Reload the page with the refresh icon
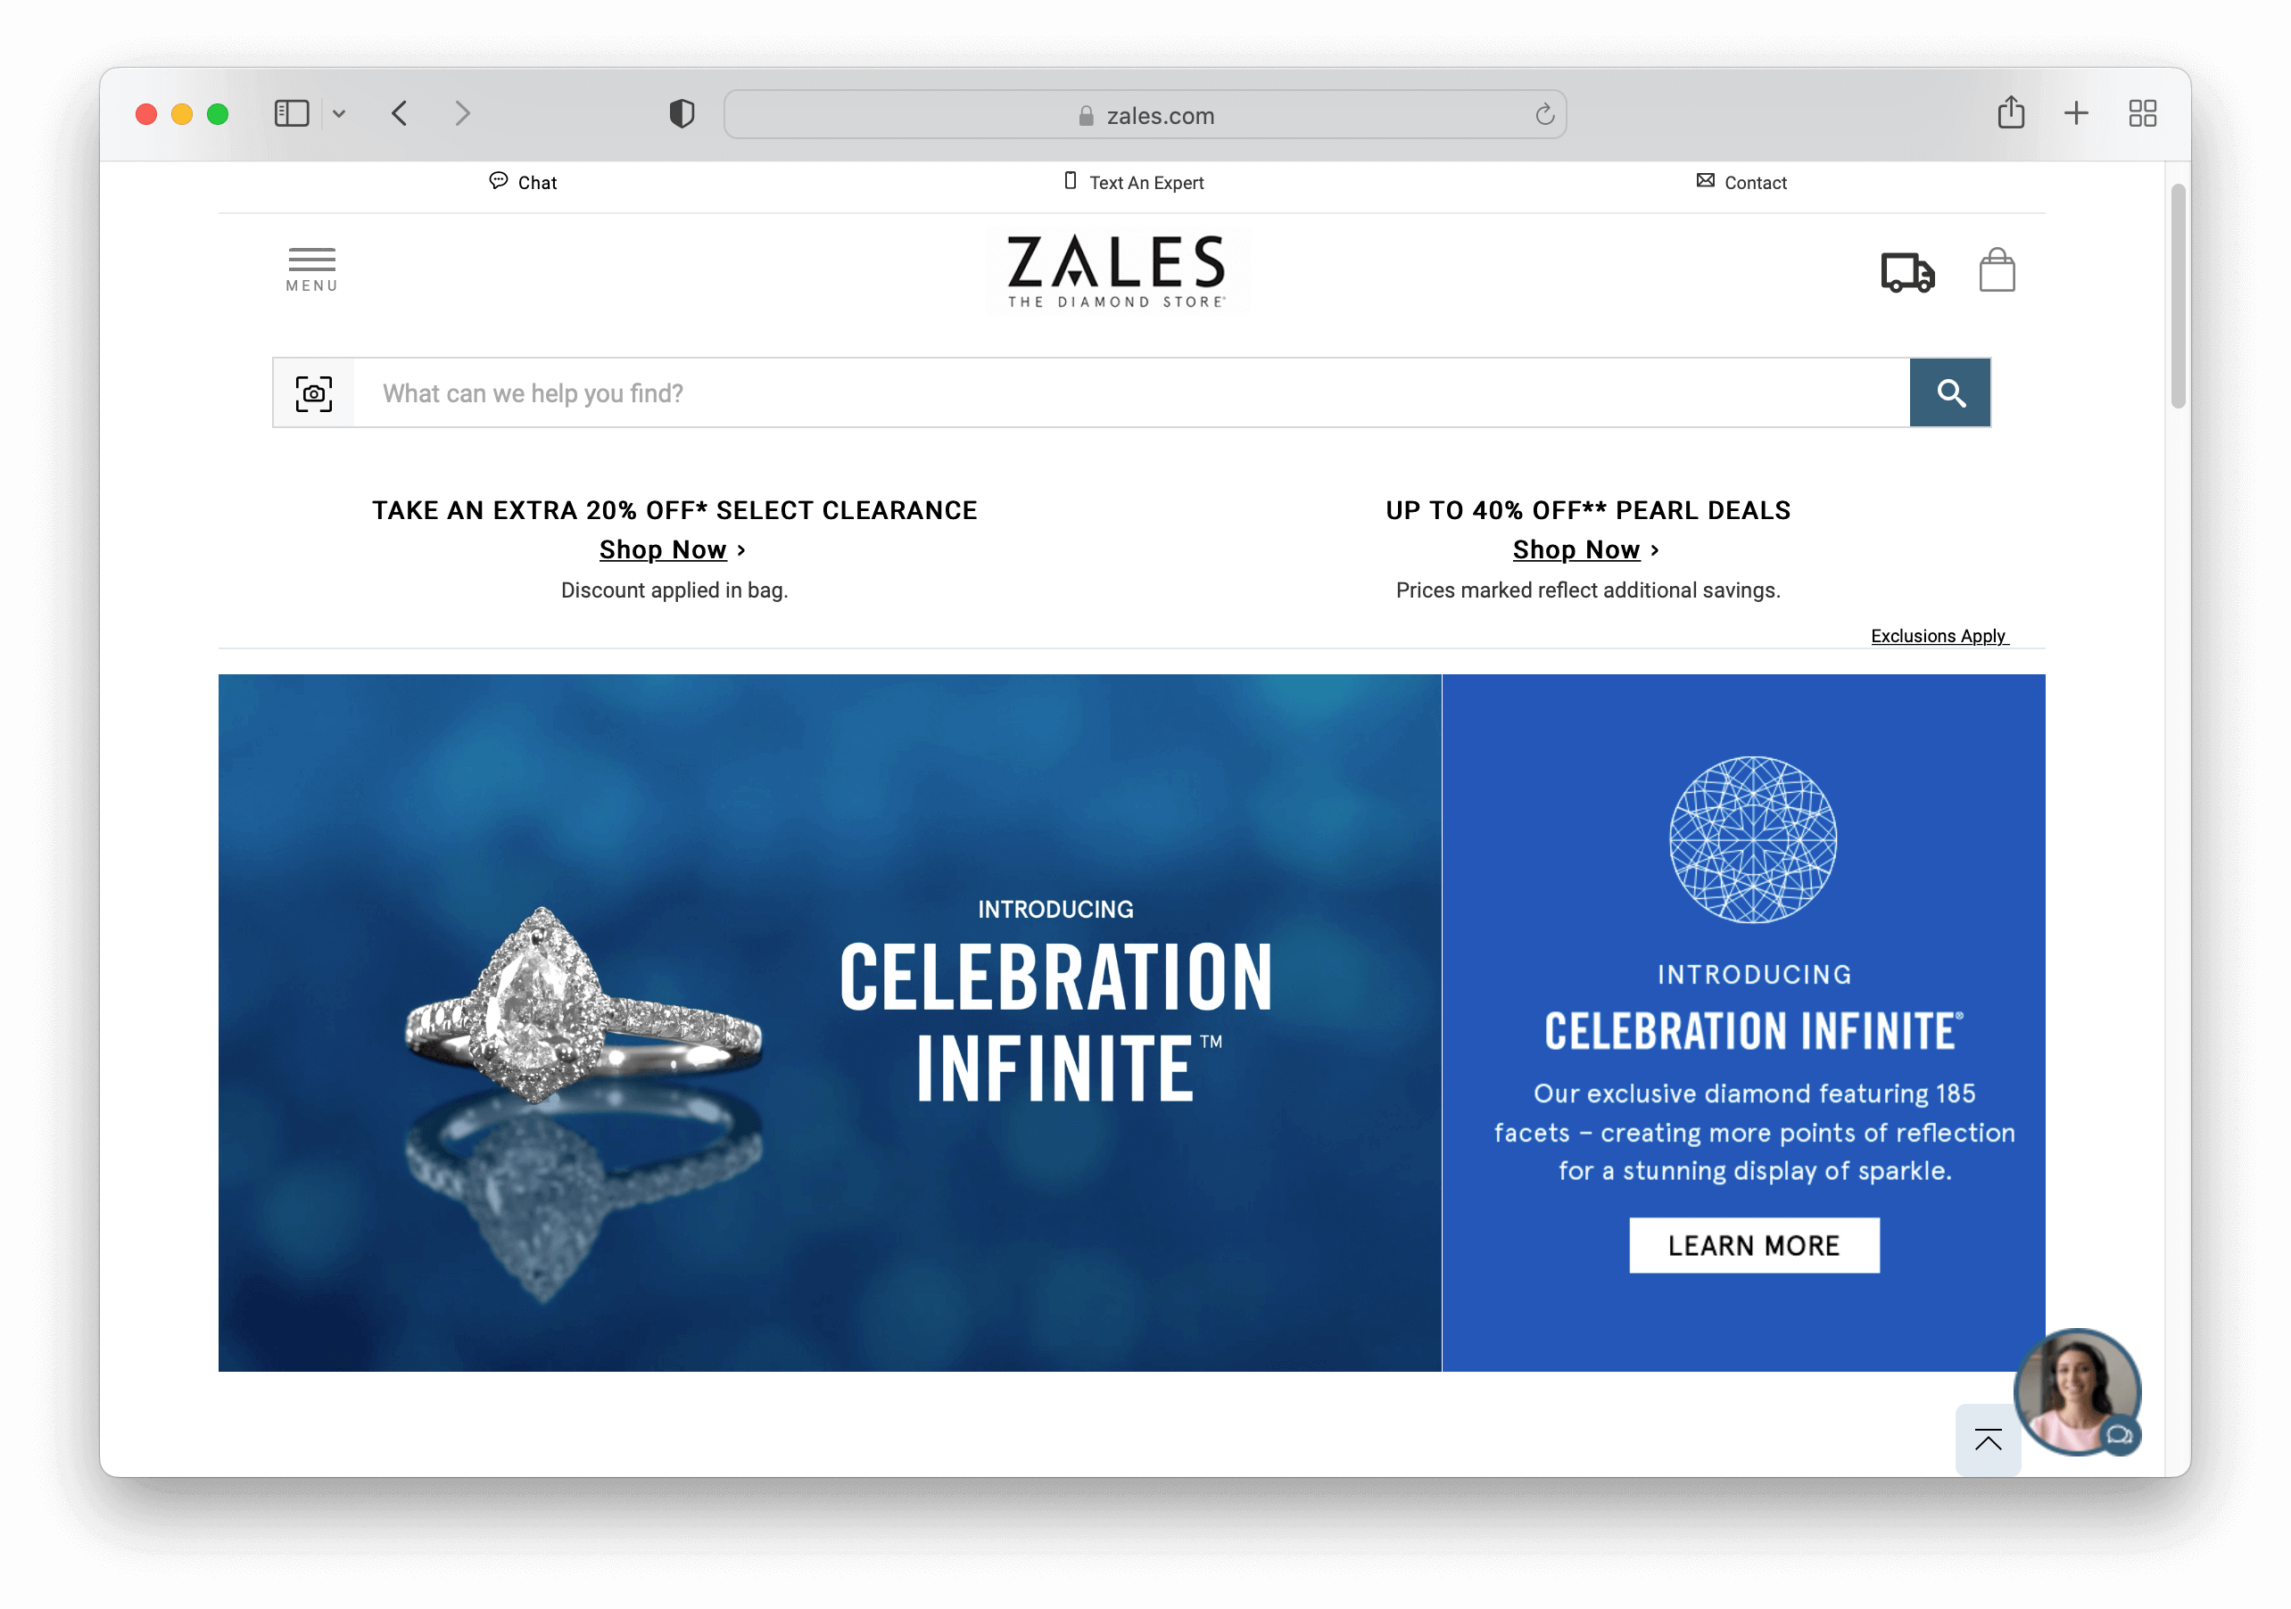 coord(1544,115)
